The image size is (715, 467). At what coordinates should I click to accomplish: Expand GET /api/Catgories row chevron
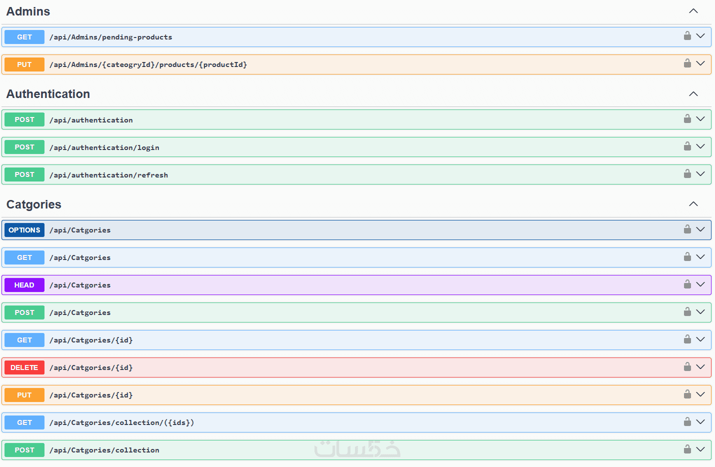click(700, 257)
